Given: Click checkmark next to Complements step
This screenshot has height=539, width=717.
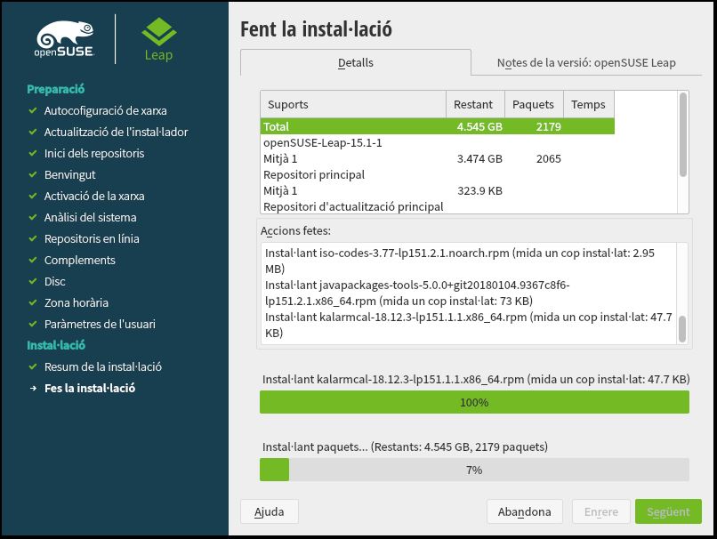Looking at the screenshot, I should [x=33, y=261].
